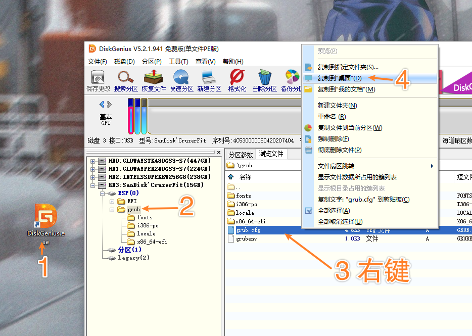This screenshot has width=472, height=336.
Task: Close the disk tree panel with the X
Action: 219,153
